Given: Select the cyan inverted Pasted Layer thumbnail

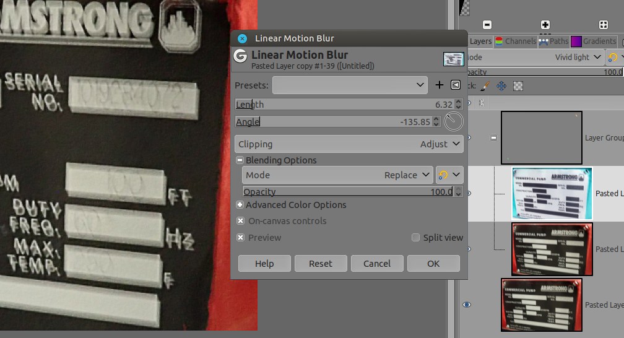Looking at the screenshot, I should [552, 194].
